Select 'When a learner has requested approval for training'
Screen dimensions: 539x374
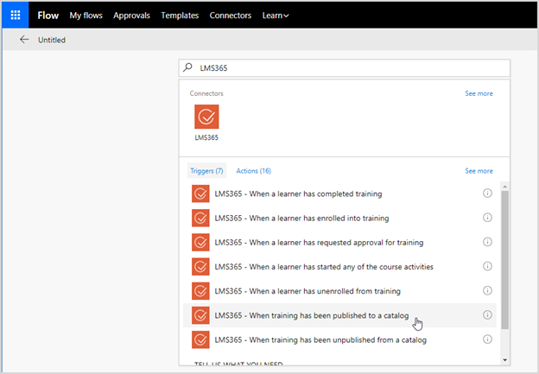pos(339,243)
